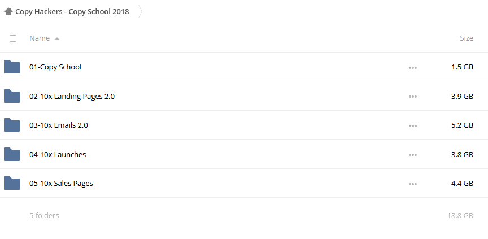Click the 03-10x Emails 2.0 folder icon

(x=12, y=125)
